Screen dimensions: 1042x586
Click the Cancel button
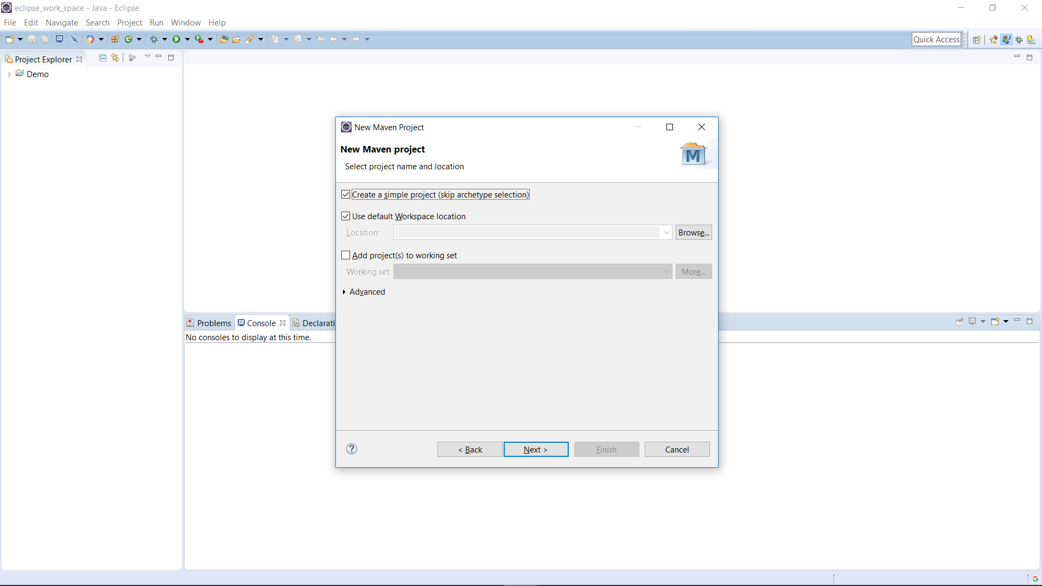[677, 449]
